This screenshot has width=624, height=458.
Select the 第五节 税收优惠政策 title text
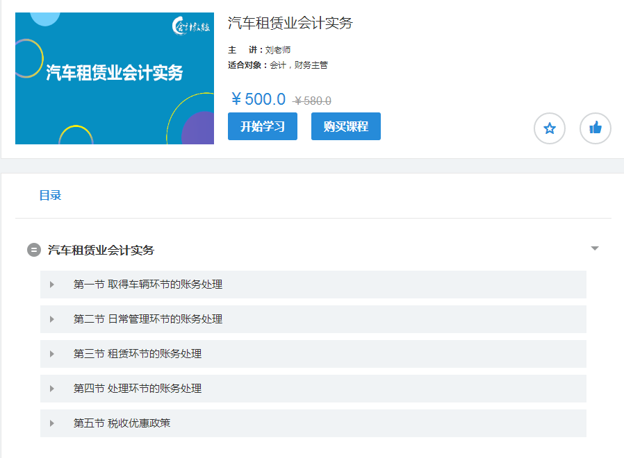[x=122, y=423]
